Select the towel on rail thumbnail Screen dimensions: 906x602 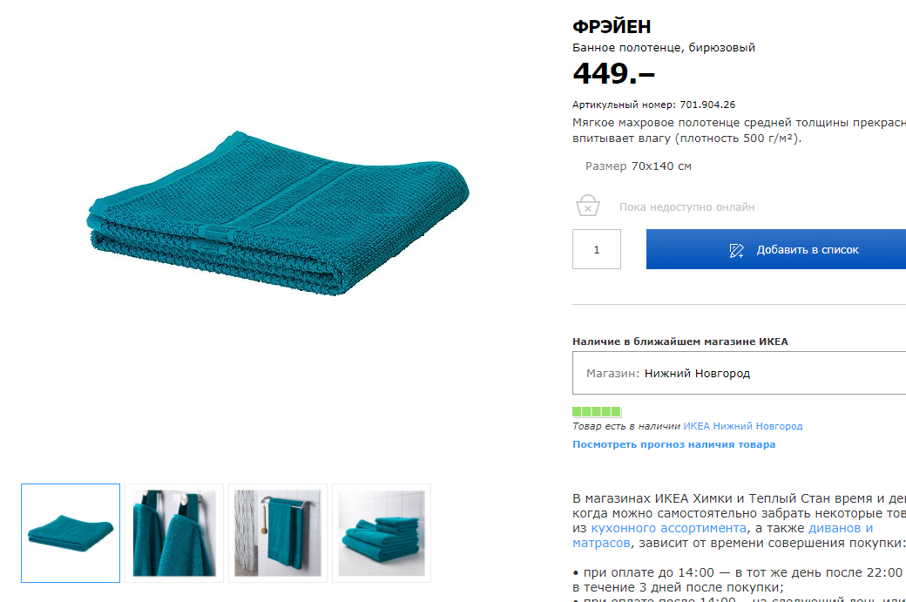click(x=278, y=532)
